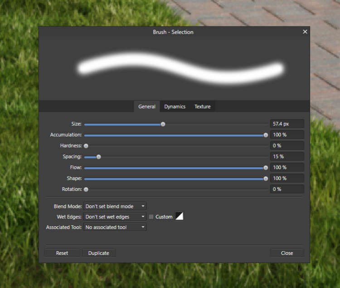Click the Accumulation value field

[287, 135]
